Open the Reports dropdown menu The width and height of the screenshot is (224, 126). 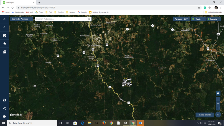point(214,19)
